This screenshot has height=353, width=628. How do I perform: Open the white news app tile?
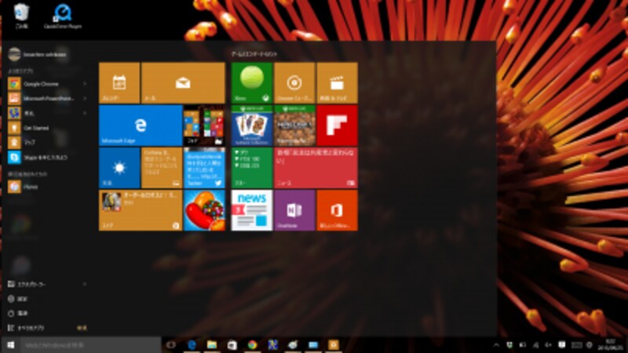[251, 210]
